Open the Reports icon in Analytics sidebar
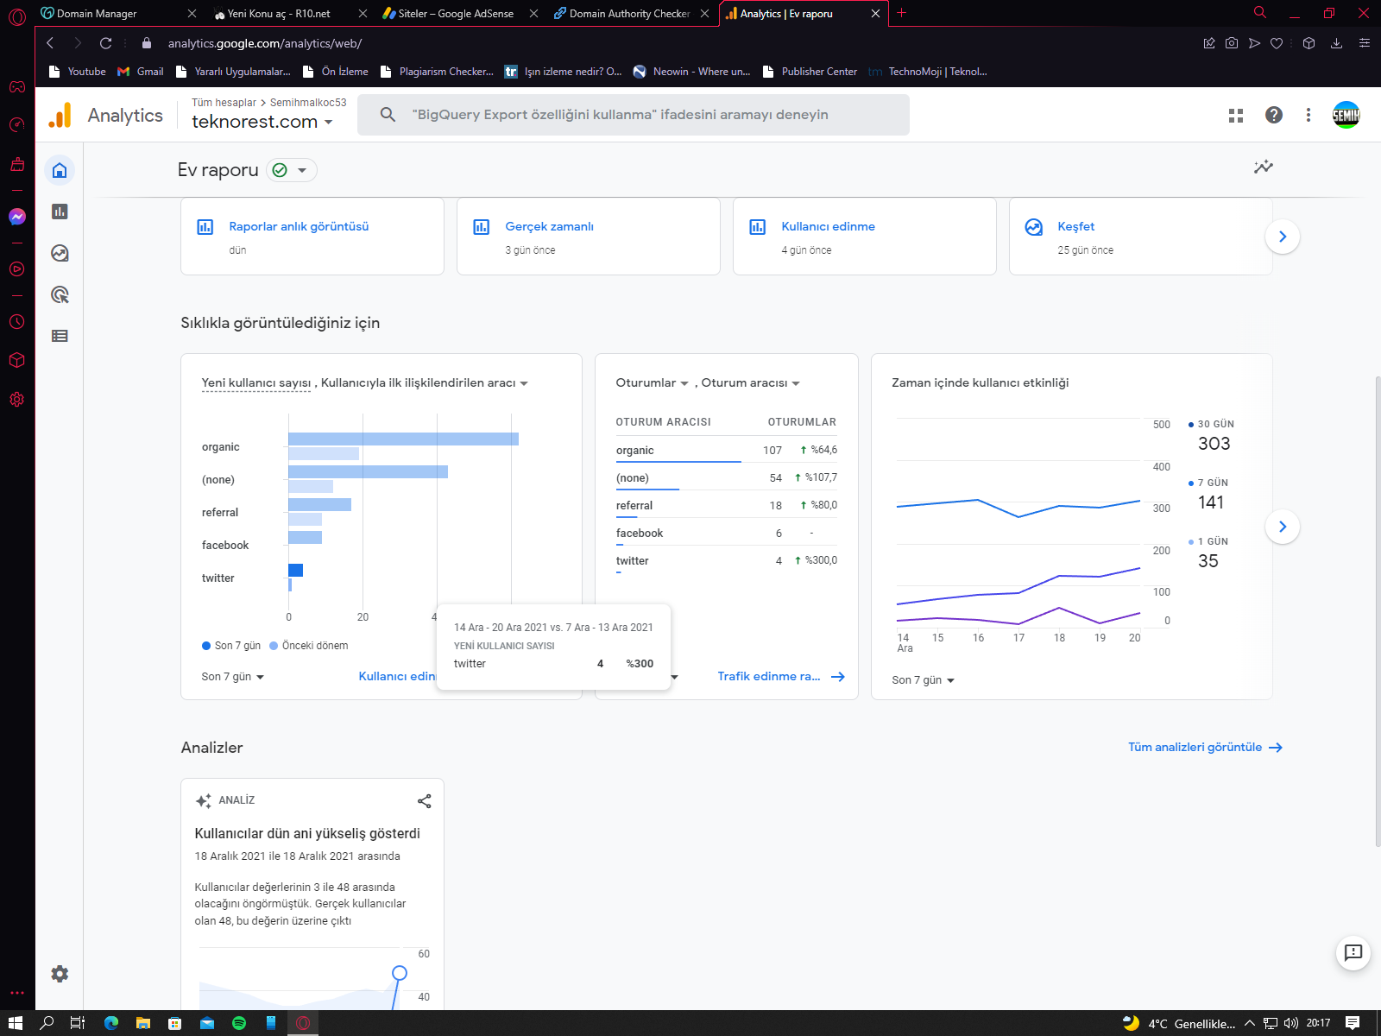This screenshot has width=1381, height=1036. [60, 212]
